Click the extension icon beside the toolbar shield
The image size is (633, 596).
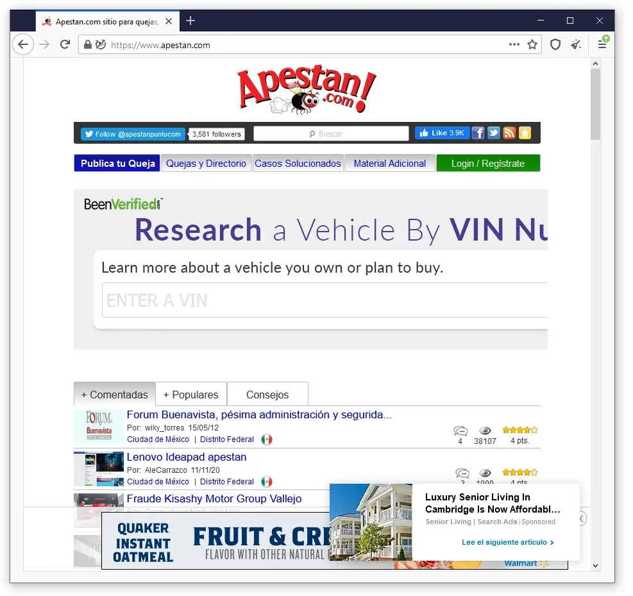click(x=576, y=44)
